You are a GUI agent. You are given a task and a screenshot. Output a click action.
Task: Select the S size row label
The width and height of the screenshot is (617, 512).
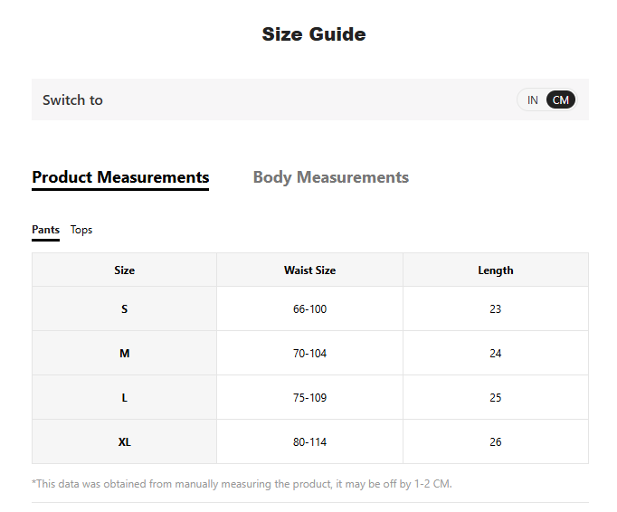click(x=125, y=309)
